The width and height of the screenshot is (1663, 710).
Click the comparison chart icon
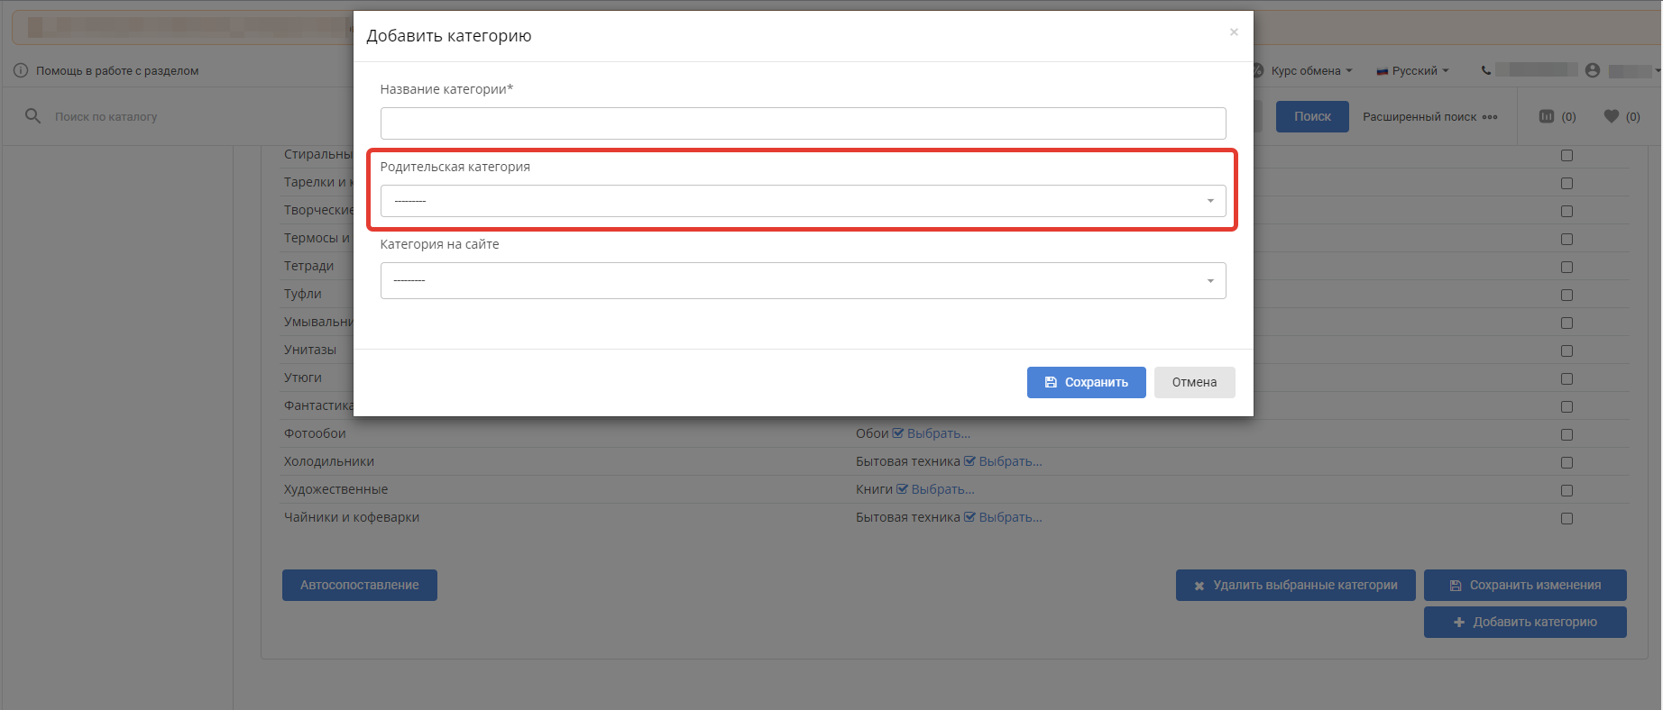click(1547, 116)
